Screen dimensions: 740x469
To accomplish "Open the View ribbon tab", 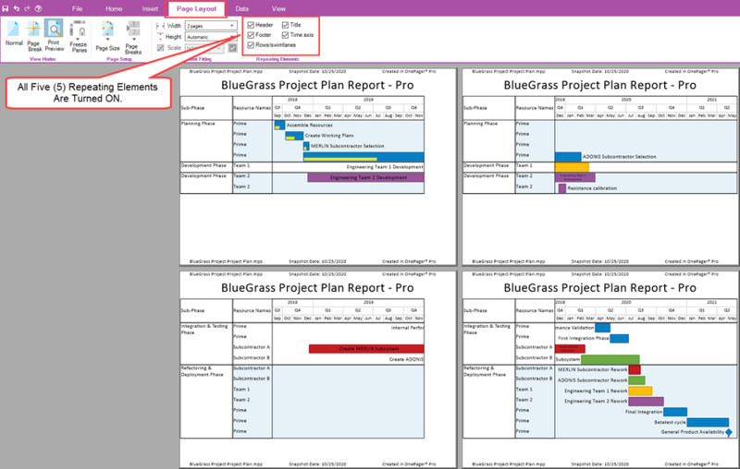I will point(278,8).
